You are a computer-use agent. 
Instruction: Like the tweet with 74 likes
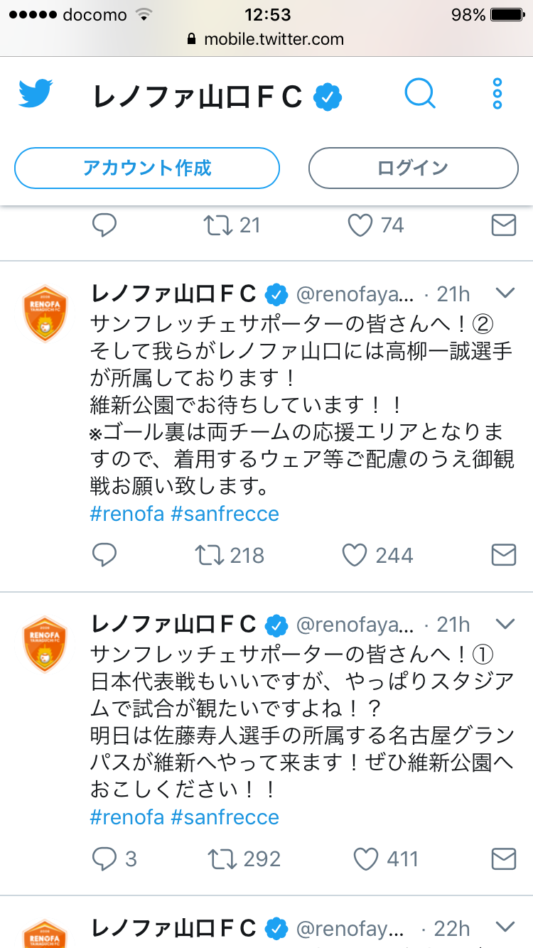coord(360,225)
